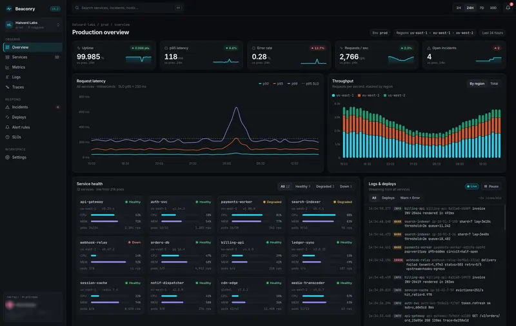Click the Deploys rocket icon
Image resolution: width=516 pixels, height=326 pixels.
tap(8, 117)
